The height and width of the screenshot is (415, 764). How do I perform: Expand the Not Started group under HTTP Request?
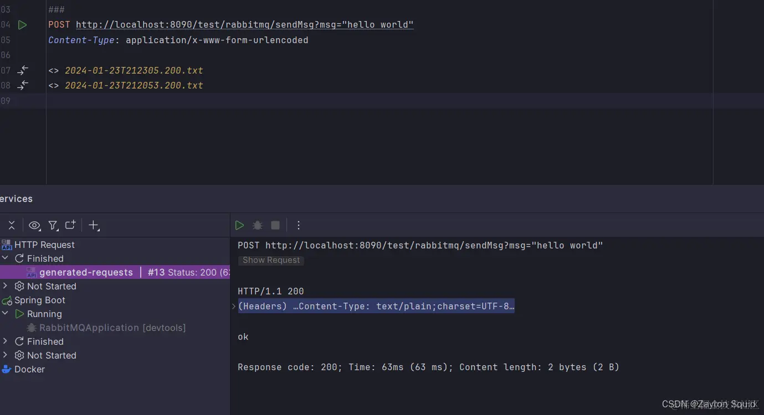pos(6,286)
